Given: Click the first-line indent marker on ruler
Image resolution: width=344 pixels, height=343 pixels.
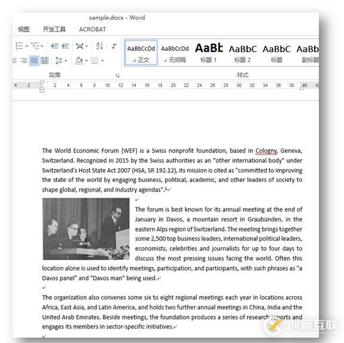Looking at the screenshot, I should 42,83.
